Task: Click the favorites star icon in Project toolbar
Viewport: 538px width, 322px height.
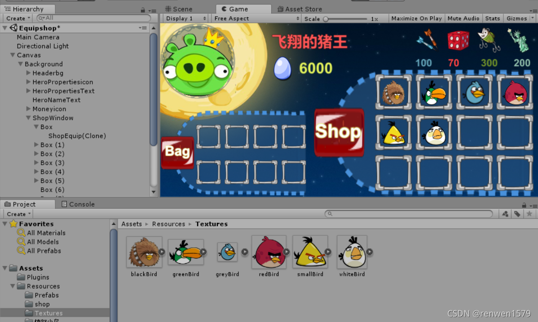Action: pyautogui.click(x=529, y=214)
